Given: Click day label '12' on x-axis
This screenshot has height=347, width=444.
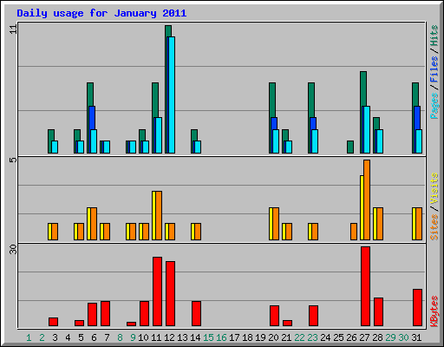Looking at the screenshot, I should (169, 337).
